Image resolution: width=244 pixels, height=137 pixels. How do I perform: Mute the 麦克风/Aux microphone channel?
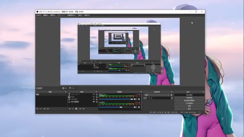click(x=135, y=99)
